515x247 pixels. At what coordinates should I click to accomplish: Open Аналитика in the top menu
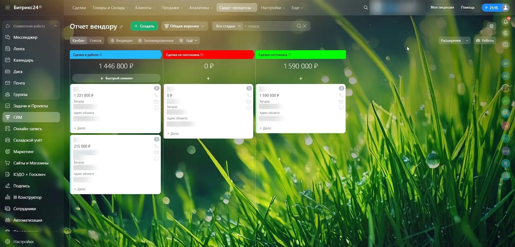pyautogui.click(x=201, y=8)
